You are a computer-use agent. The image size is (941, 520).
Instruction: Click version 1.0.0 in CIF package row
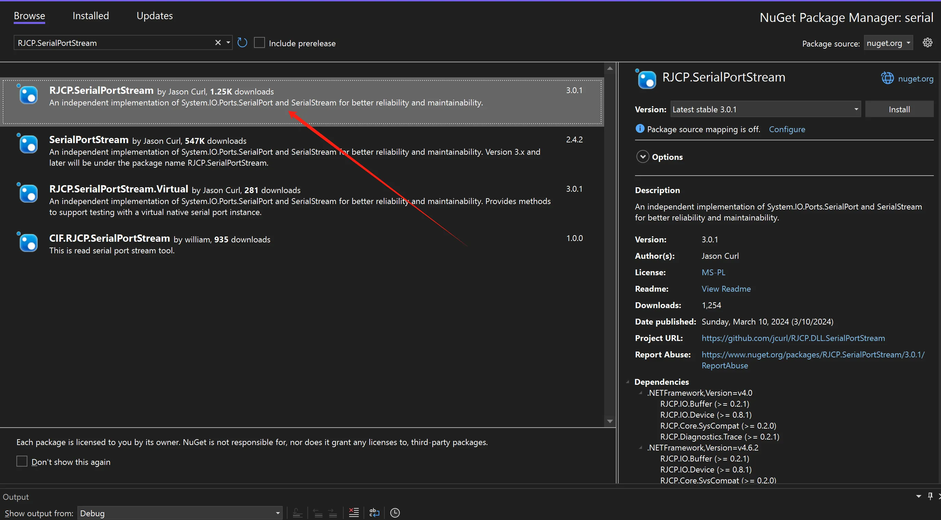tap(574, 238)
